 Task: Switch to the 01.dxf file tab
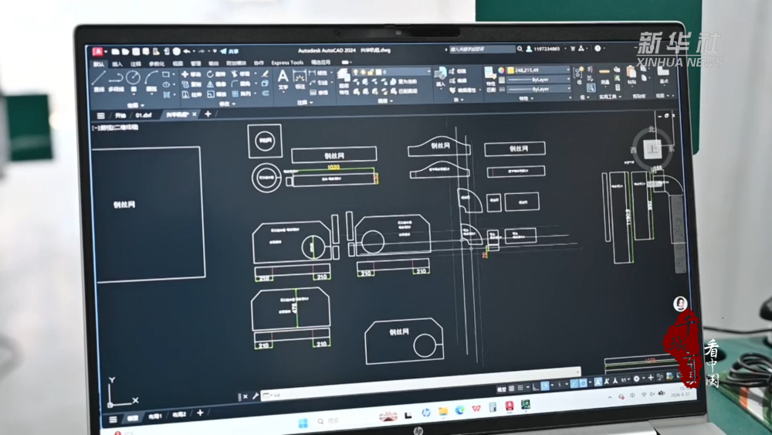point(144,115)
